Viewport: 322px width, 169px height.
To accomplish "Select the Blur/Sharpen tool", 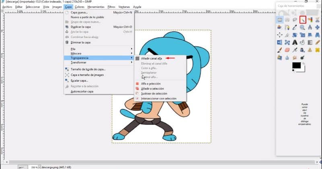I will [287, 58].
